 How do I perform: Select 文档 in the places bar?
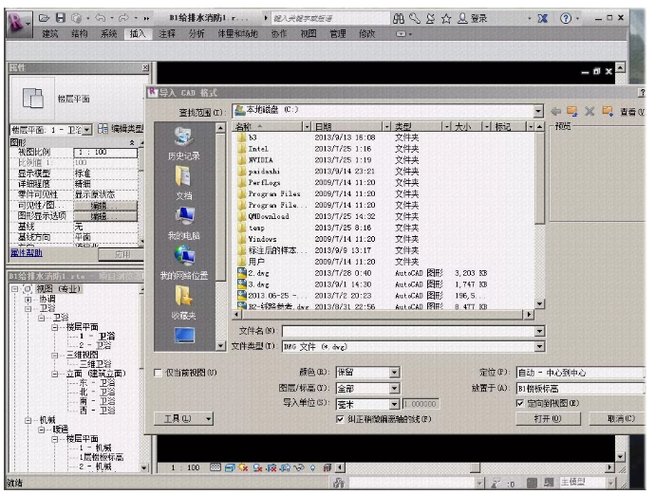(184, 183)
